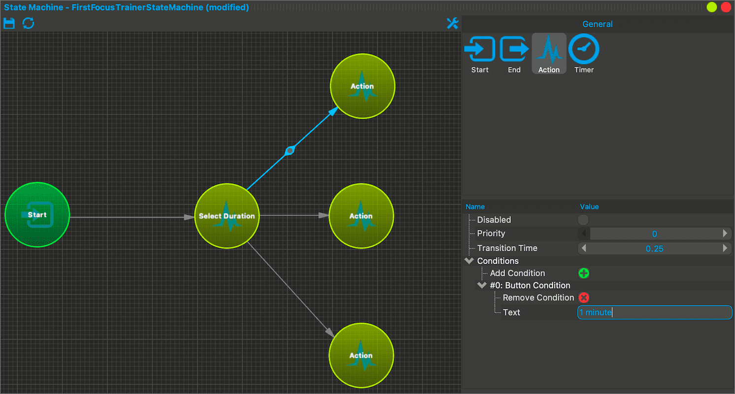The width and height of the screenshot is (735, 394).
Task: Collapse the #0: Button Condition group
Action: [482, 285]
